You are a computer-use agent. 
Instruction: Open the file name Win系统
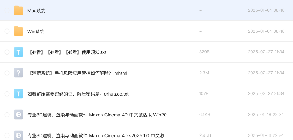pyautogui.click(x=36, y=31)
